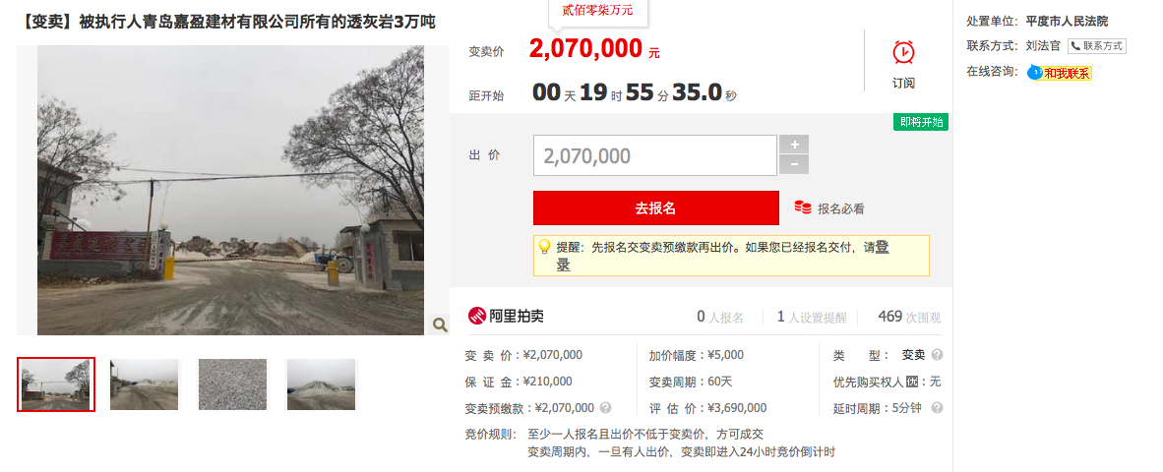
Task: Decrease bid with the minus button
Action: click(x=794, y=164)
